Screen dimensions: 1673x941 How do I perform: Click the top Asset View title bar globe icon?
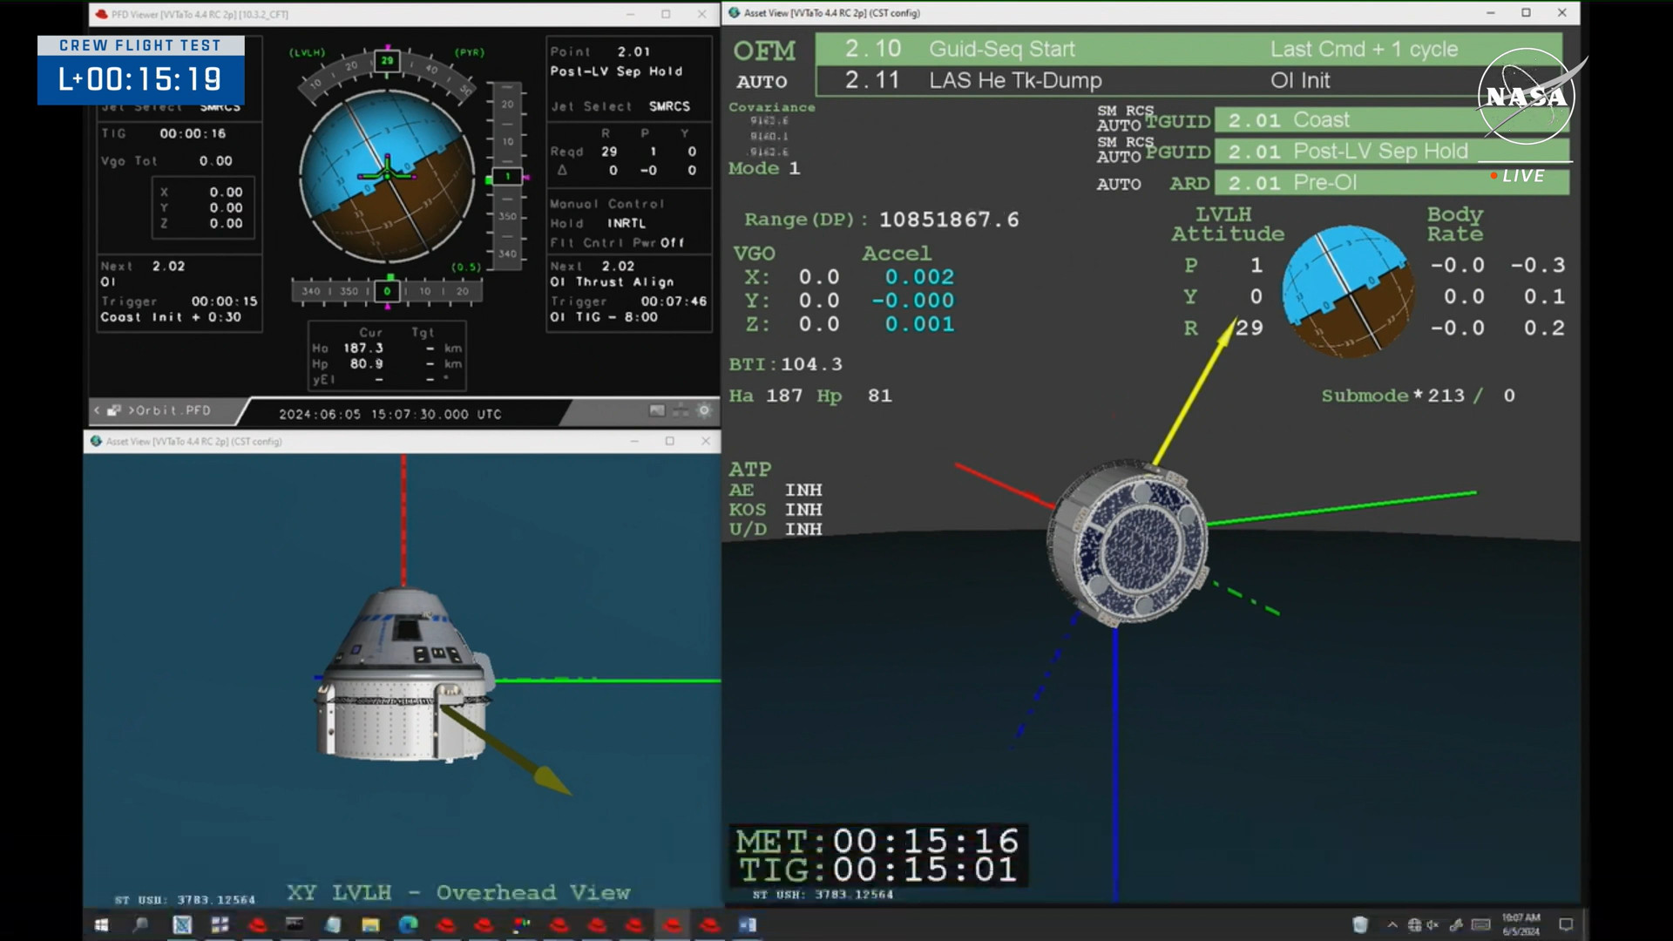[x=735, y=13]
